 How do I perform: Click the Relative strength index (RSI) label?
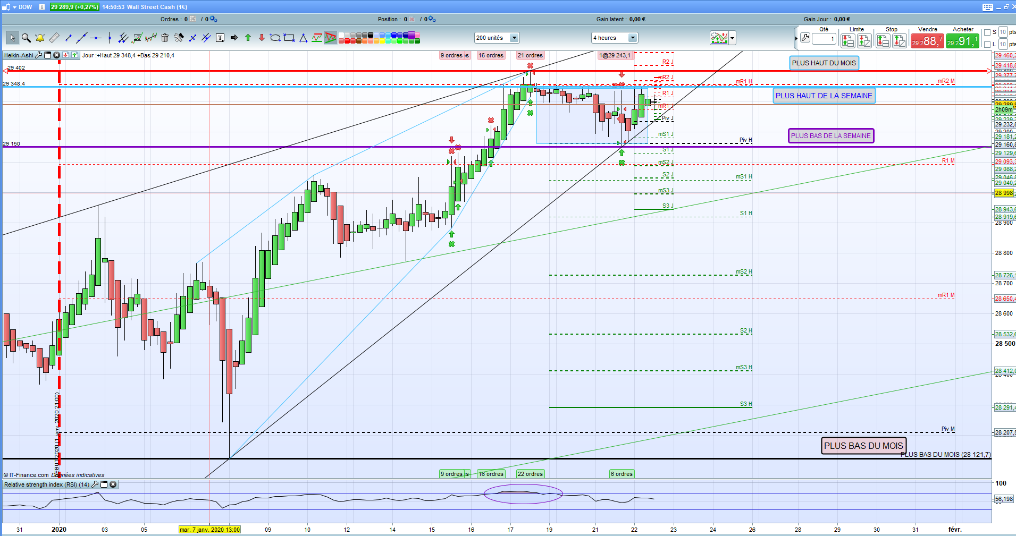pyautogui.click(x=46, y=484)
